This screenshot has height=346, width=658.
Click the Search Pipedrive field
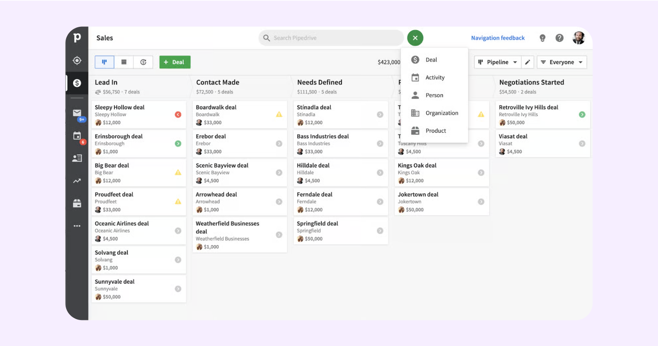(332, 38)
